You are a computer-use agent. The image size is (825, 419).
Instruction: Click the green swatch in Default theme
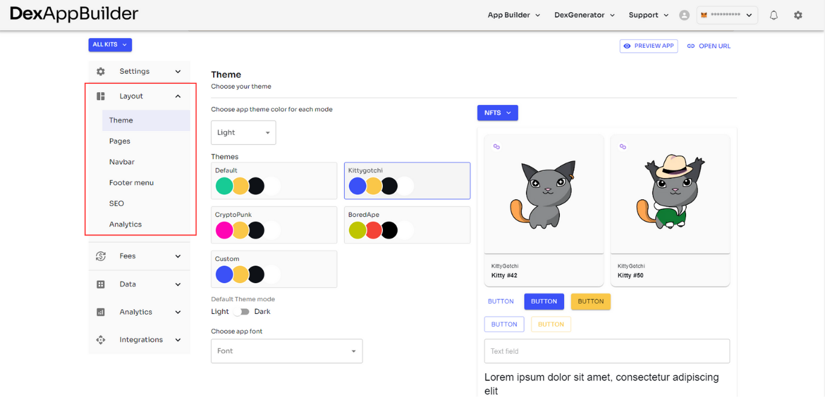224,185
